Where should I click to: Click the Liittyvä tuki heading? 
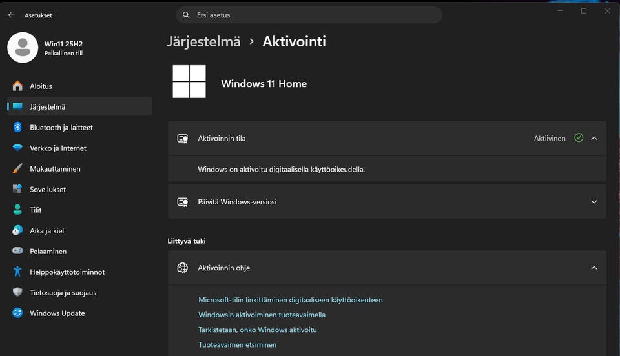pyautogui.click(x=187, y=241)
